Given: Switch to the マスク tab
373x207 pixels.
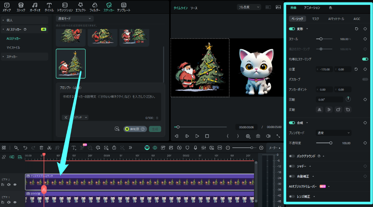Looking at the screenshot, I should click(x=315, y=18).
